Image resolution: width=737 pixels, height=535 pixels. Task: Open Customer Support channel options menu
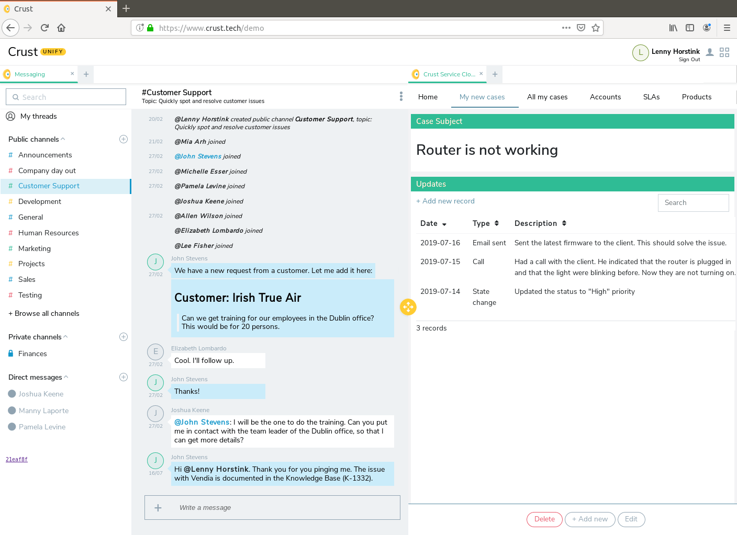click(x=401, y=96)
